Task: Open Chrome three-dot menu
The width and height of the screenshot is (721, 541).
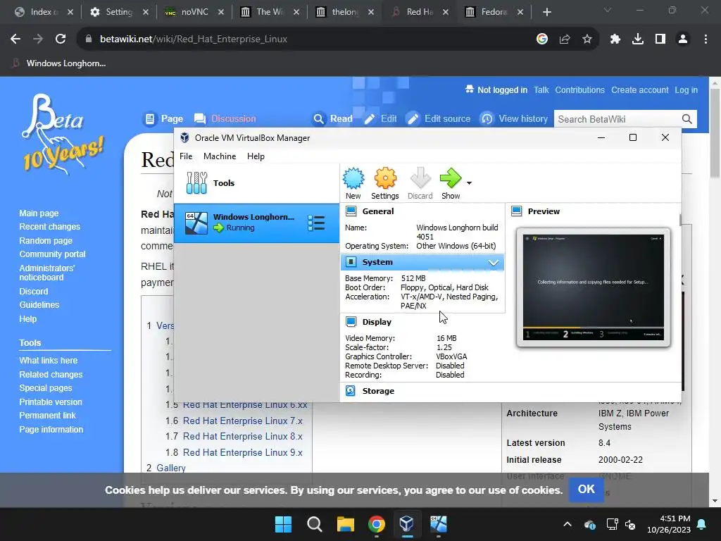Action: [706, 39]
